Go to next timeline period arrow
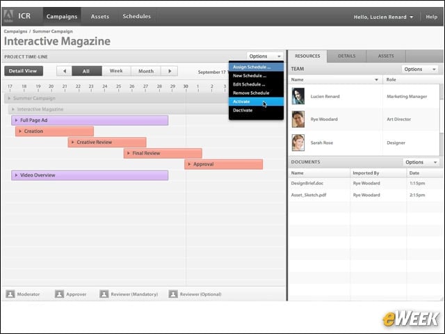This screenshot has width=445, height=334. coord(170,71)
